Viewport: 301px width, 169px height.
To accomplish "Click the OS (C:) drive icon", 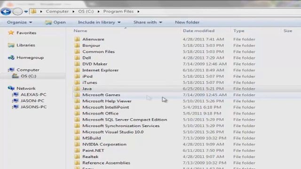I will (15, 76).
